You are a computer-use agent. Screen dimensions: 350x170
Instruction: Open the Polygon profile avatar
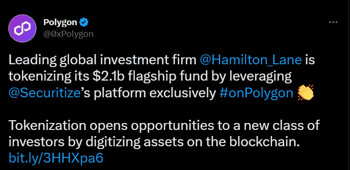22,28
